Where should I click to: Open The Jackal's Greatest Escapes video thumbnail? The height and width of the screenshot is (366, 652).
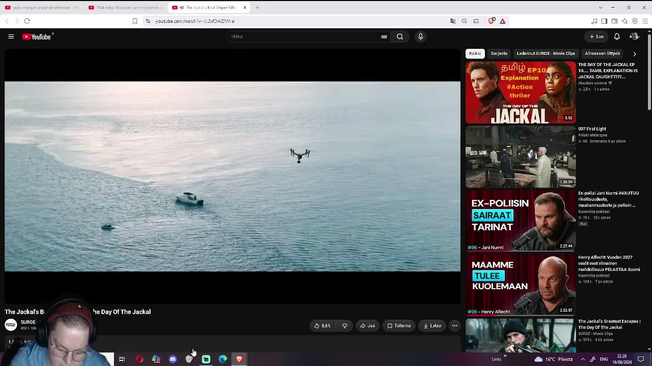521,335
